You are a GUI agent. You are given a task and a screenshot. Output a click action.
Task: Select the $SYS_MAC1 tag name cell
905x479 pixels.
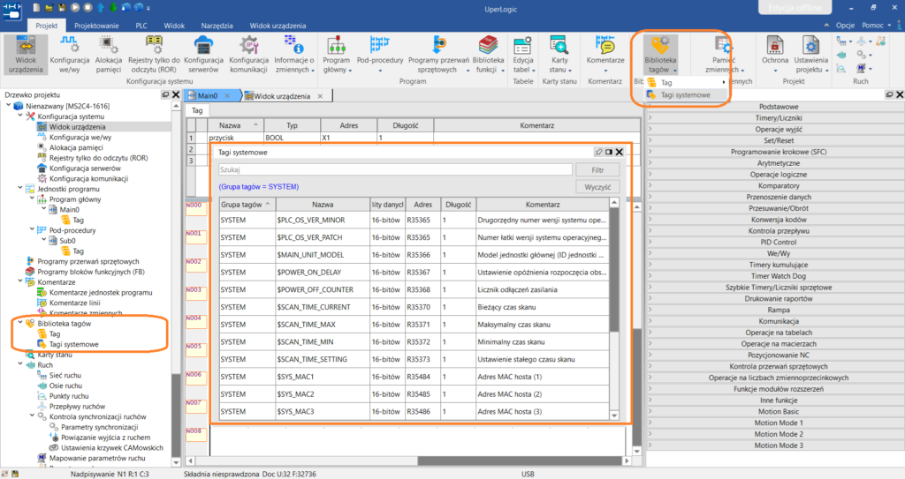[x=323, y=377]
